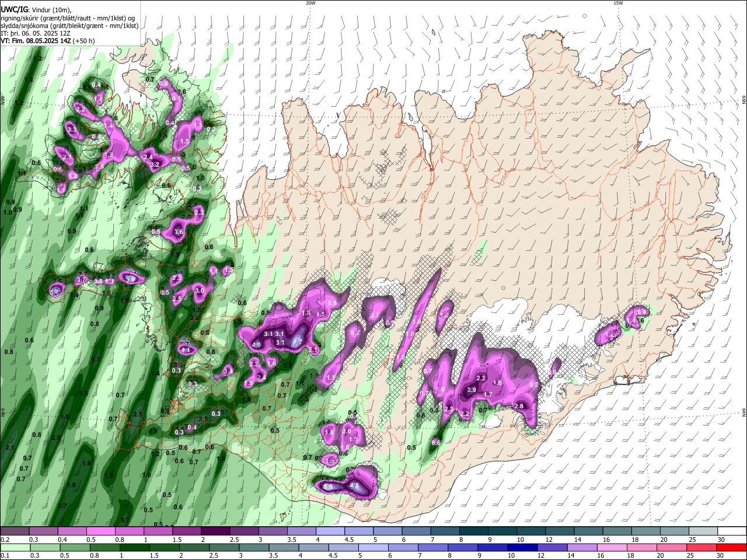The width and height of the screenshot is (747, 560).
Task: Select the 'slydda/snjókoma' legend description line
Action: tap(69, 26)
